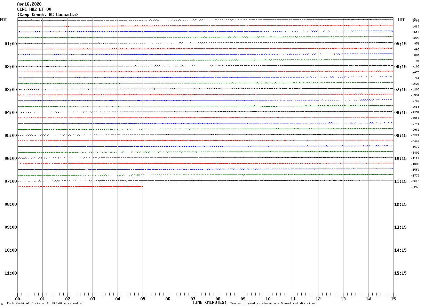Click the DC offset value "-761"
Image resolution: width=421 pixels, height=308 pixels.
coord(416,78)
